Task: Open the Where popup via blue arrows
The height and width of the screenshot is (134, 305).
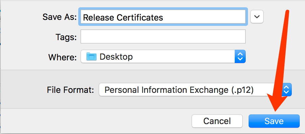Action: tap(240, 56)
